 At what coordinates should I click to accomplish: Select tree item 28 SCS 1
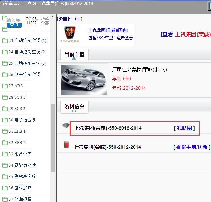(17, 97)
